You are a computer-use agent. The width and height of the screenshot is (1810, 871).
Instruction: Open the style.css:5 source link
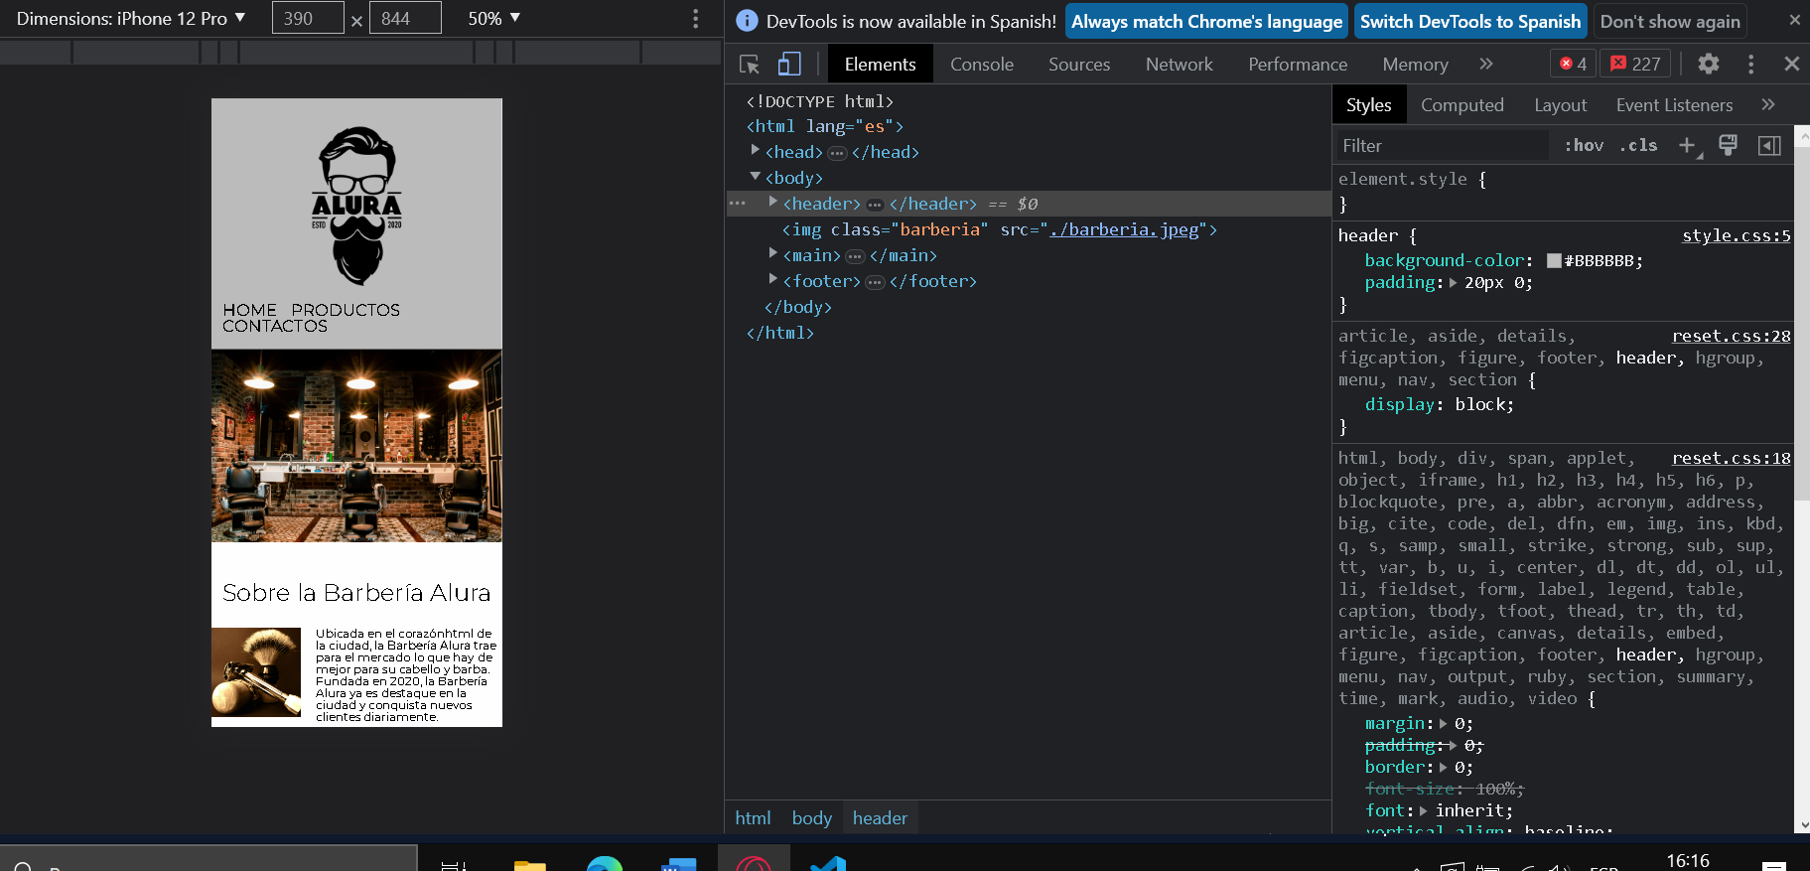(1736, 235)
